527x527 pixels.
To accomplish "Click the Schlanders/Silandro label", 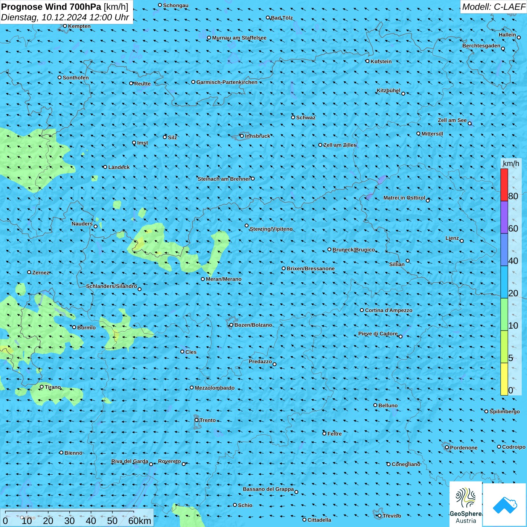I will 111,286.
